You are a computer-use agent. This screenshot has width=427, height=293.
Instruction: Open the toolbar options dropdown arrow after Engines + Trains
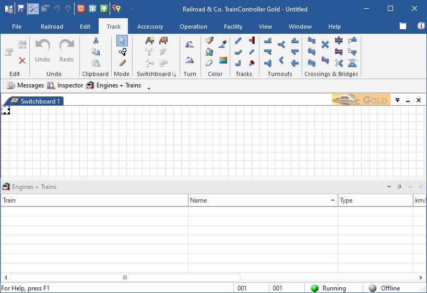[x=149, y=87]
